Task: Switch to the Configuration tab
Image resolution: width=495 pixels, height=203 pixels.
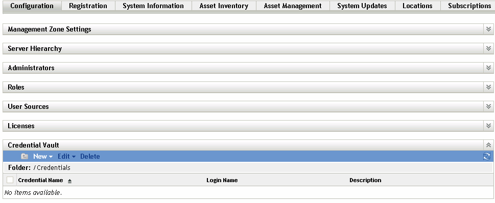Action: pos(32,6)
